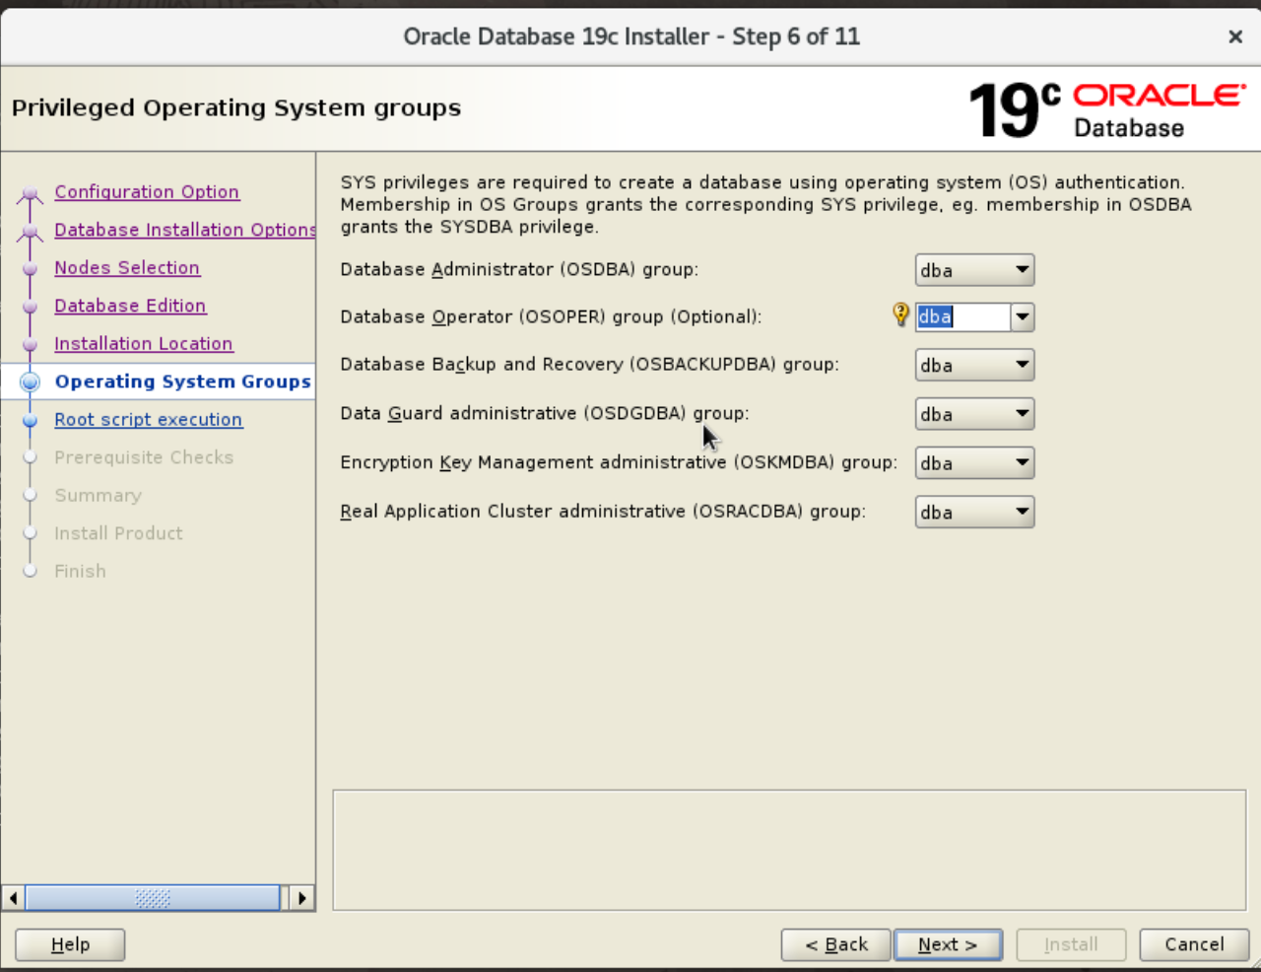Click the Next button
1261x972 pixels.
pyautogui.click(x=948, y=944)
